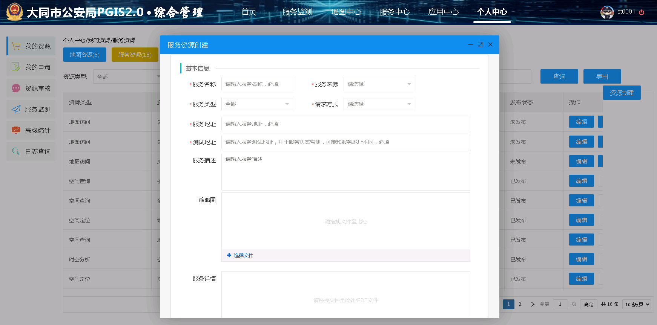Click the 服务描述 text area
This screenshot has width=657, height=325.
click(x=346, y=172)
